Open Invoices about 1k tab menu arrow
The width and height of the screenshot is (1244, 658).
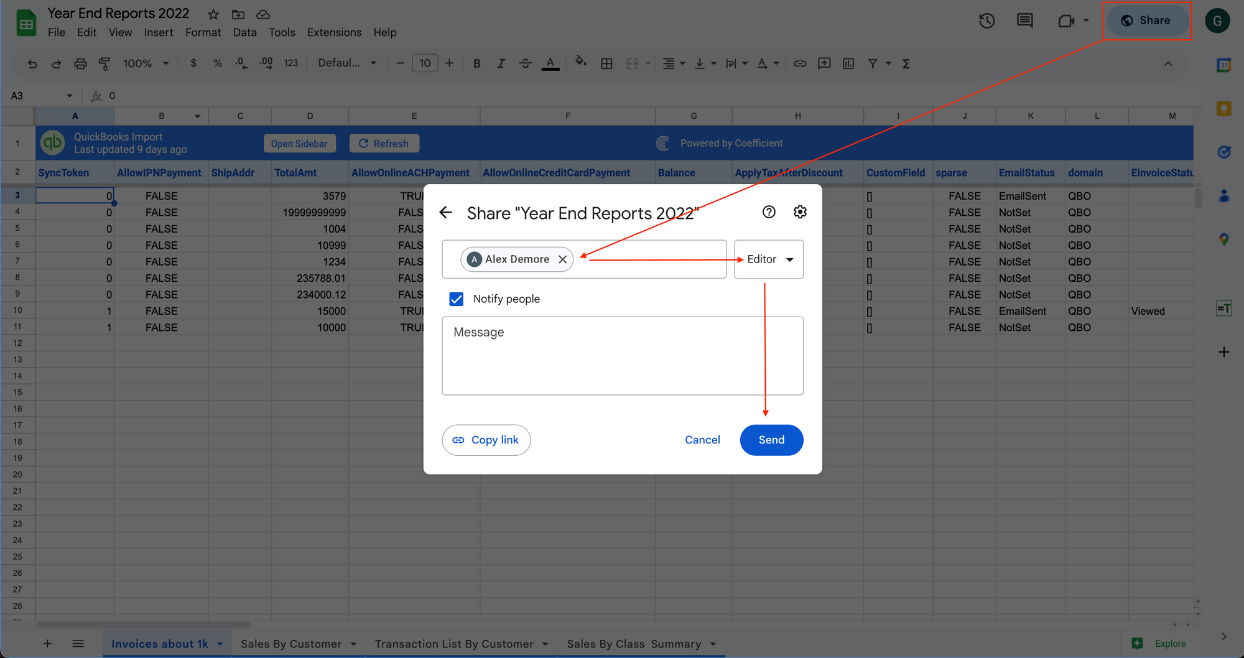click(x=220, y=644)
